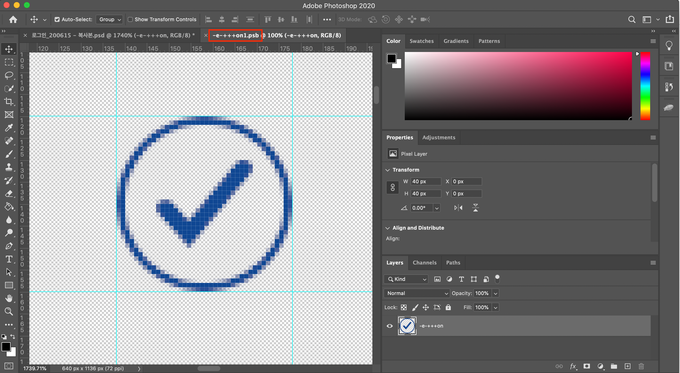
Task: Select the Lasso tool
Action: click(x=9, y=76)
